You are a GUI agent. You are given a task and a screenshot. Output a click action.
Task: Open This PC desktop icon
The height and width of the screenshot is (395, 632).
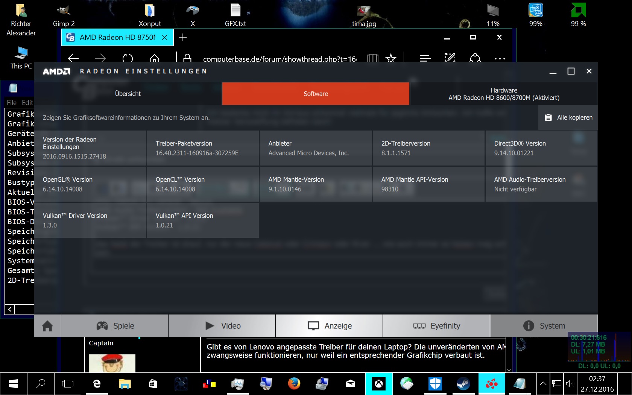tap(21, 58)
